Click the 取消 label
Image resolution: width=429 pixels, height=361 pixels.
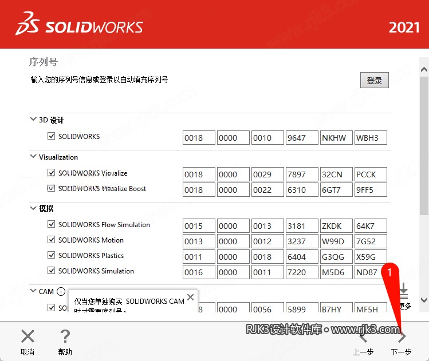(x=27, y=352)
